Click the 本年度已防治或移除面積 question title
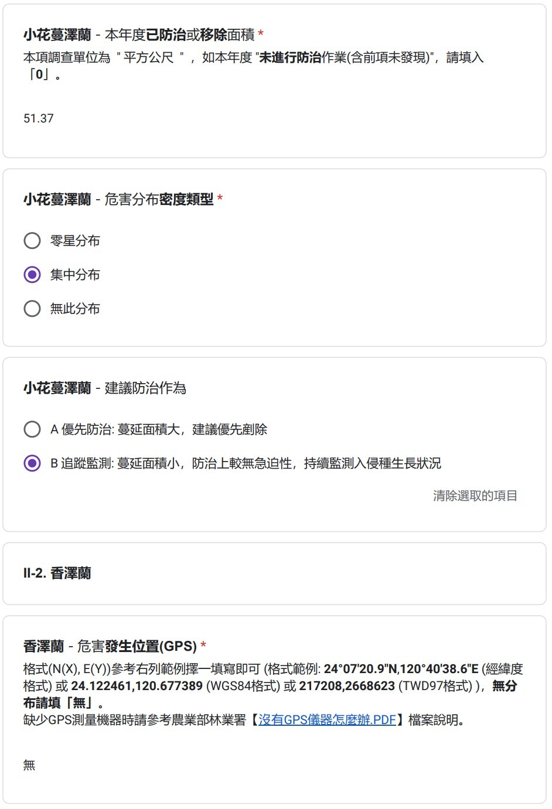 139,35
